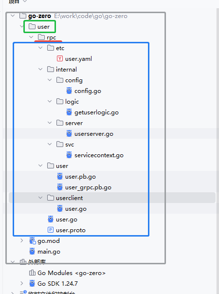Click the library icon beside Go Modules
219x294 pixels.
tap(32, 273)
